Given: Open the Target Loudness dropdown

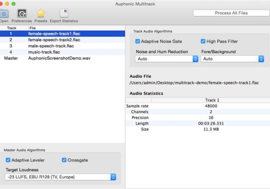Looking at the screenshot, I should pyautogui.click(x=61, y=177).
